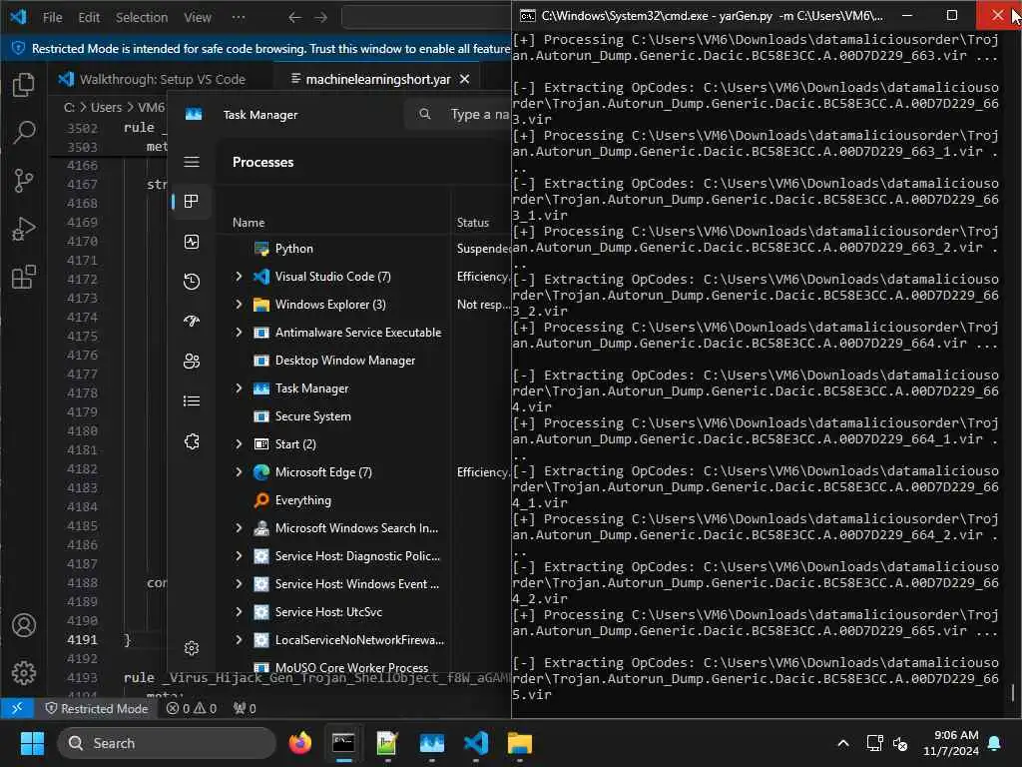Click VS Code back navigation arrow
The image size is (1022, 767).
[294, 18]
